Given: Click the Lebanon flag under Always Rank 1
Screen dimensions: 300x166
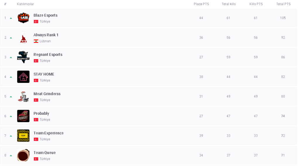Looking at the screenshot, I should (36, 41).
